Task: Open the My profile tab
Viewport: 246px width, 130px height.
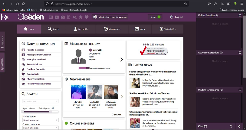Action: pyautogui.click(x=81, y=29)
